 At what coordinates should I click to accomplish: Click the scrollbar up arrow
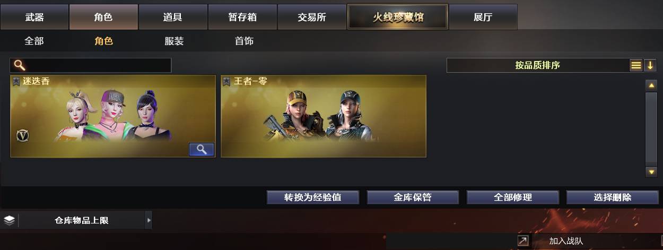651,85
